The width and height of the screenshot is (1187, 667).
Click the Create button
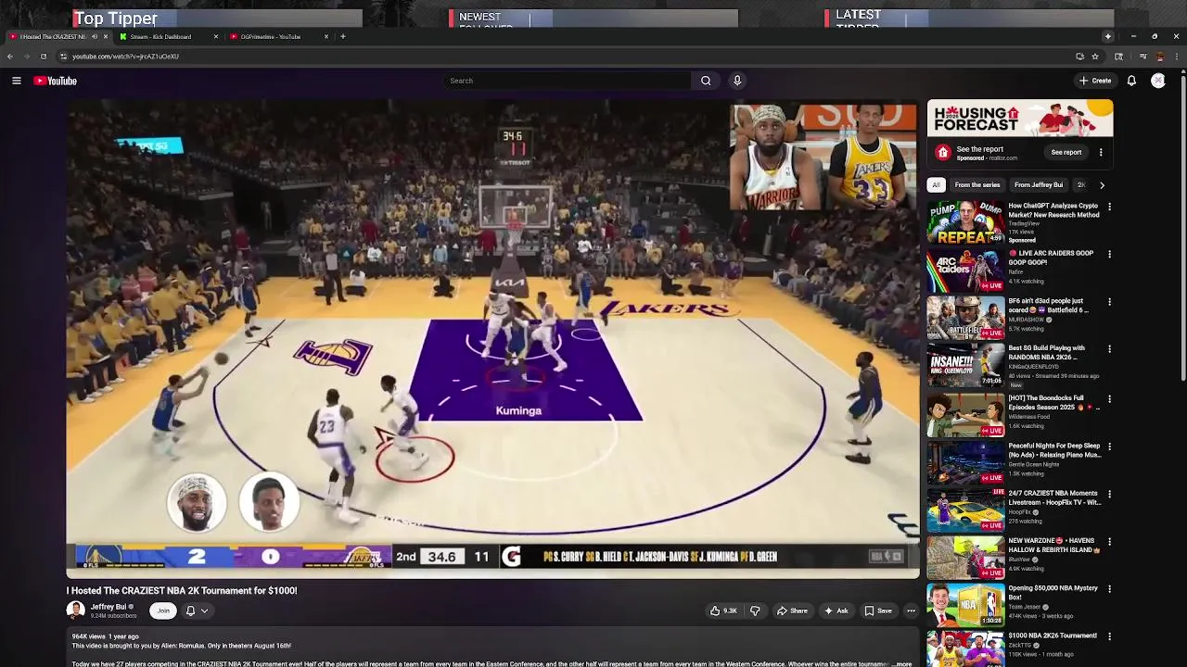(1095, 81)
